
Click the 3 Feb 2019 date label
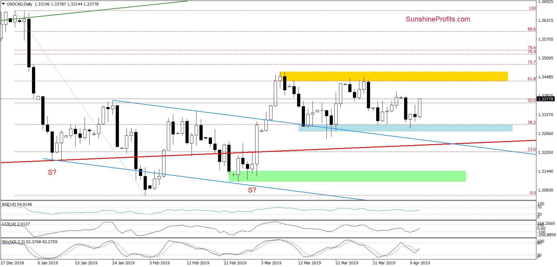tap(160, 263)
